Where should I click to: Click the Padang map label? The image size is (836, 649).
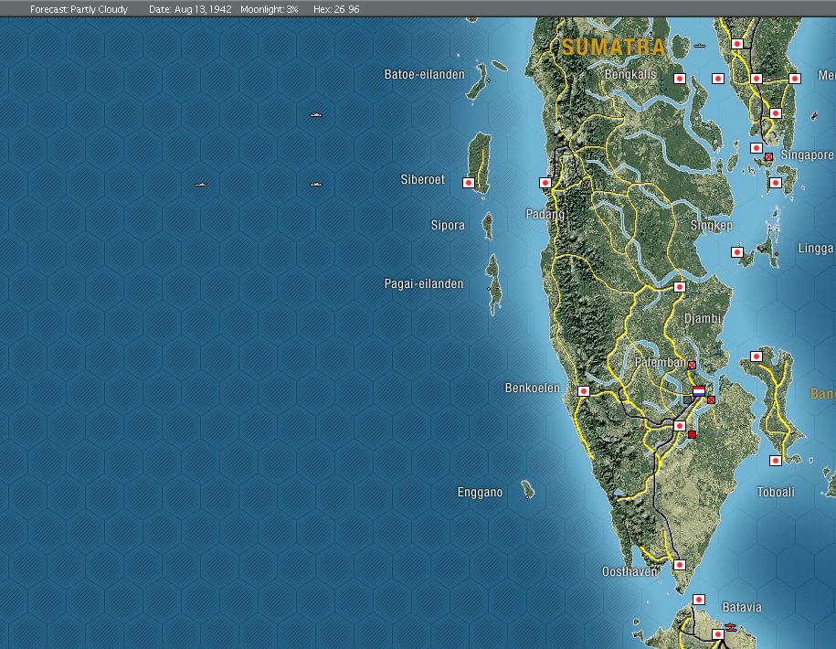coord(545,215)
